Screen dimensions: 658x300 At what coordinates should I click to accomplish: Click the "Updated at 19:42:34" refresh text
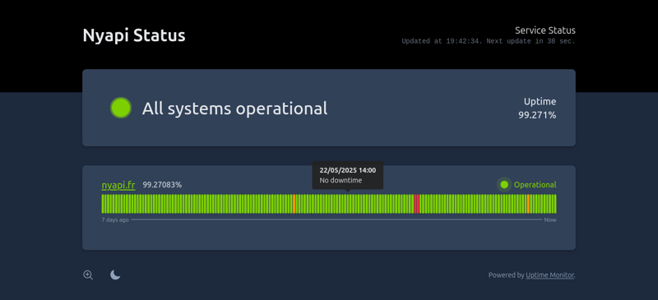point(441,41)
